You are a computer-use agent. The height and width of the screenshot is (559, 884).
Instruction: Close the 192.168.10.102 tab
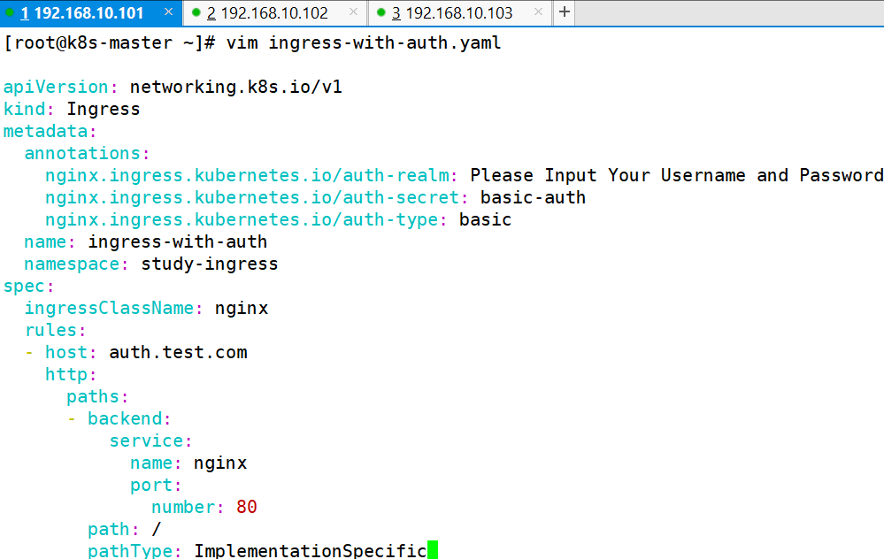353,11
